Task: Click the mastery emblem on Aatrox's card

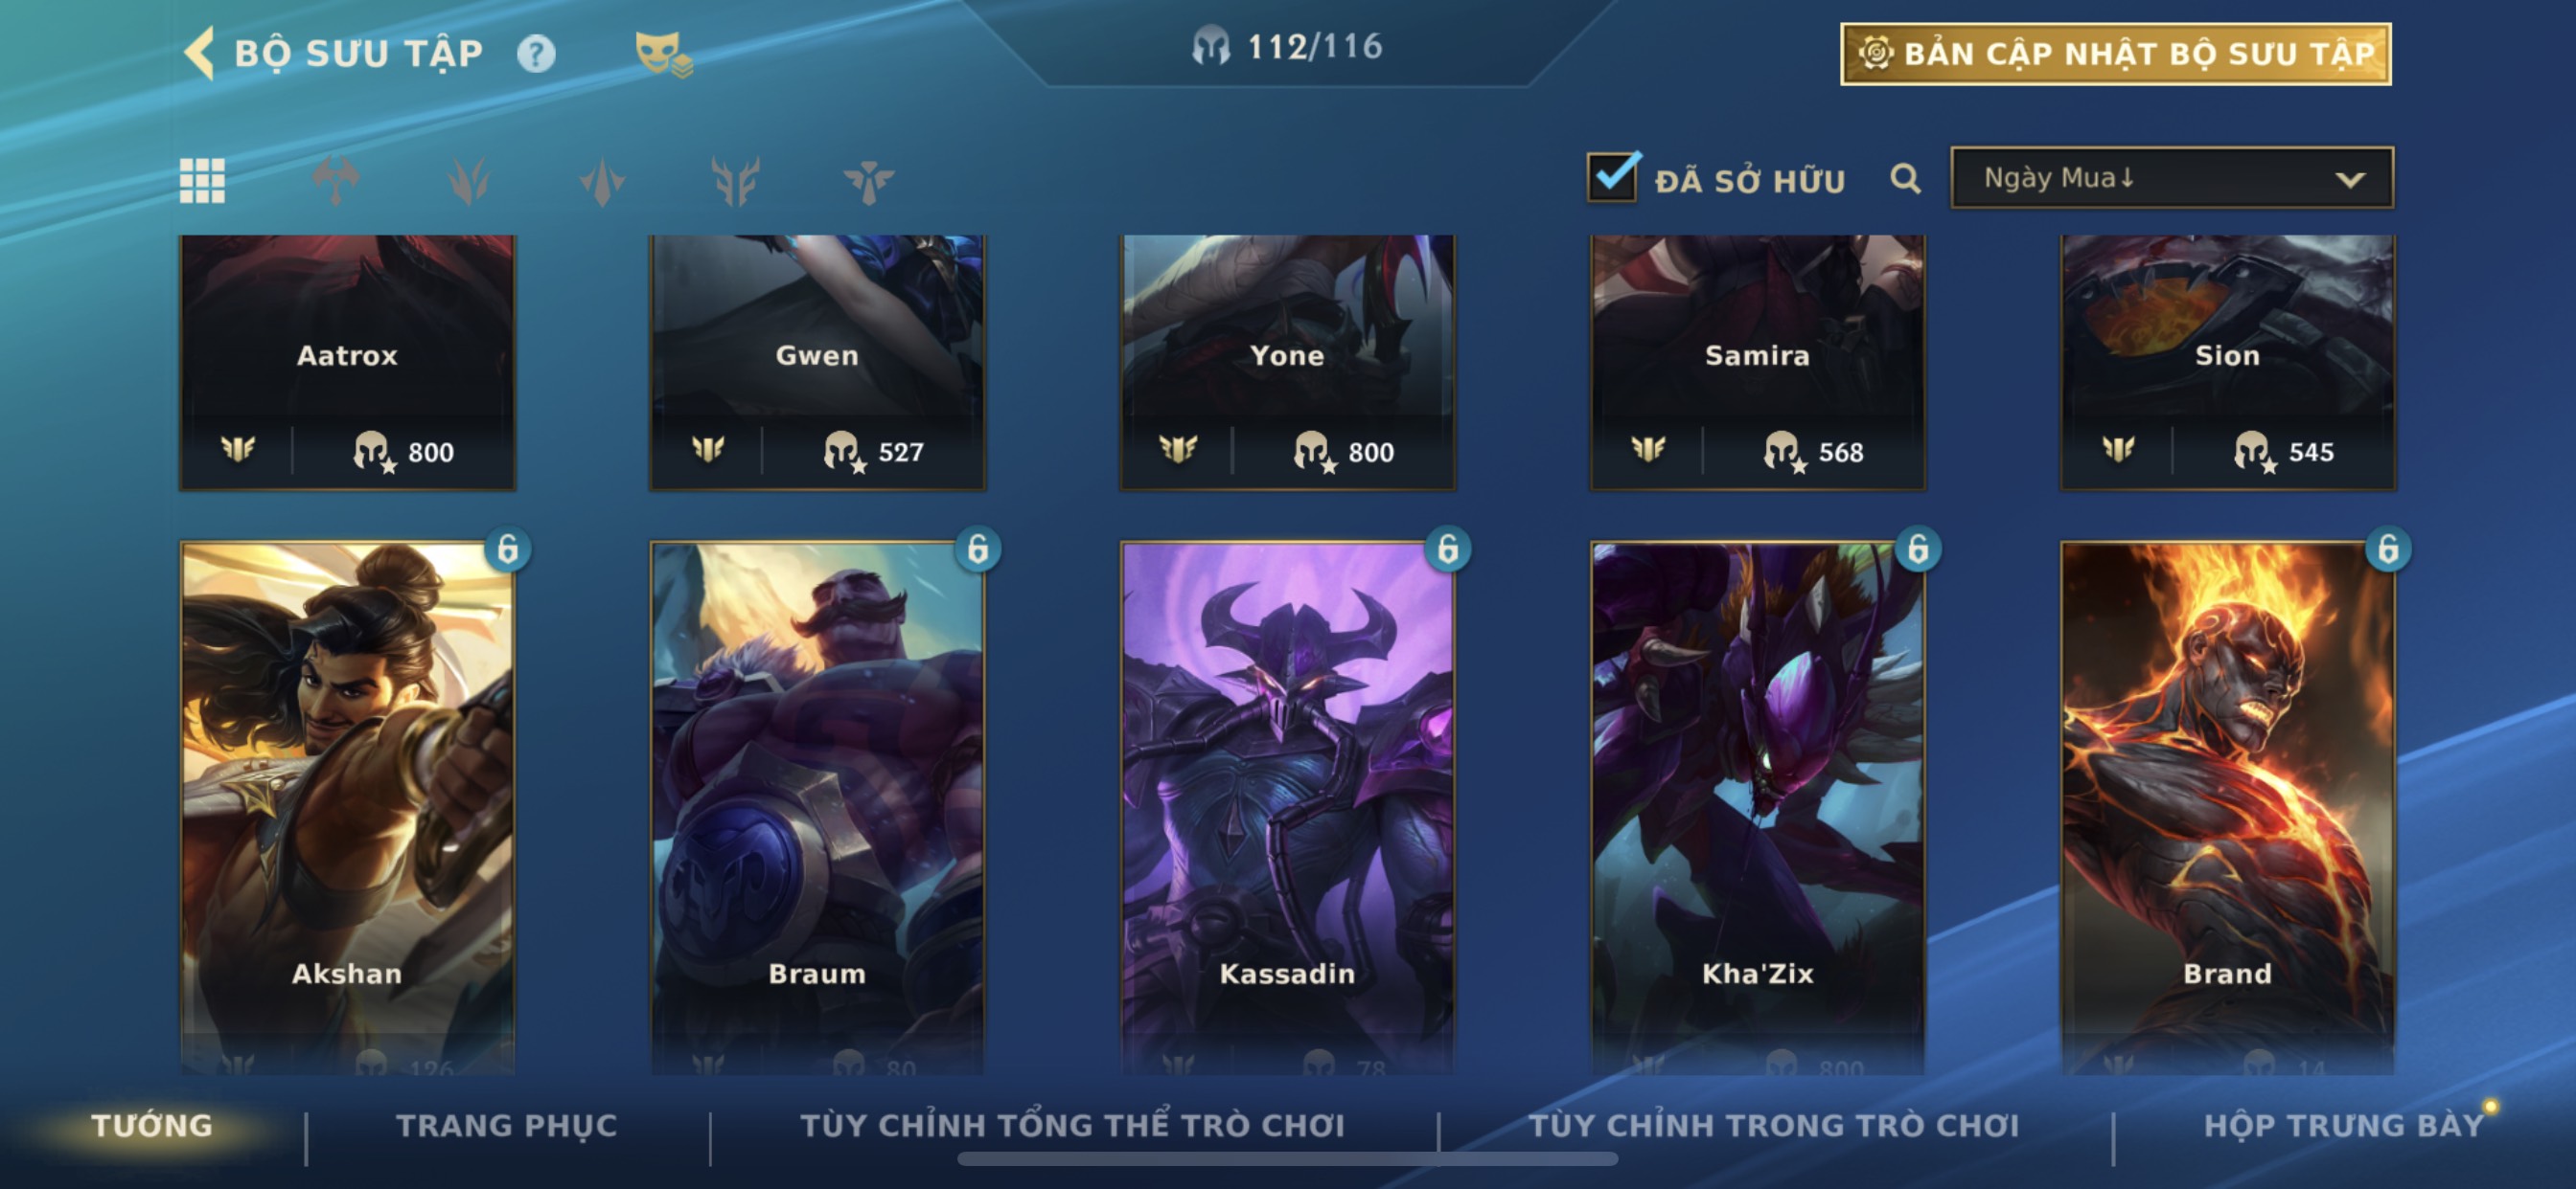Action: tap(238, 450)
